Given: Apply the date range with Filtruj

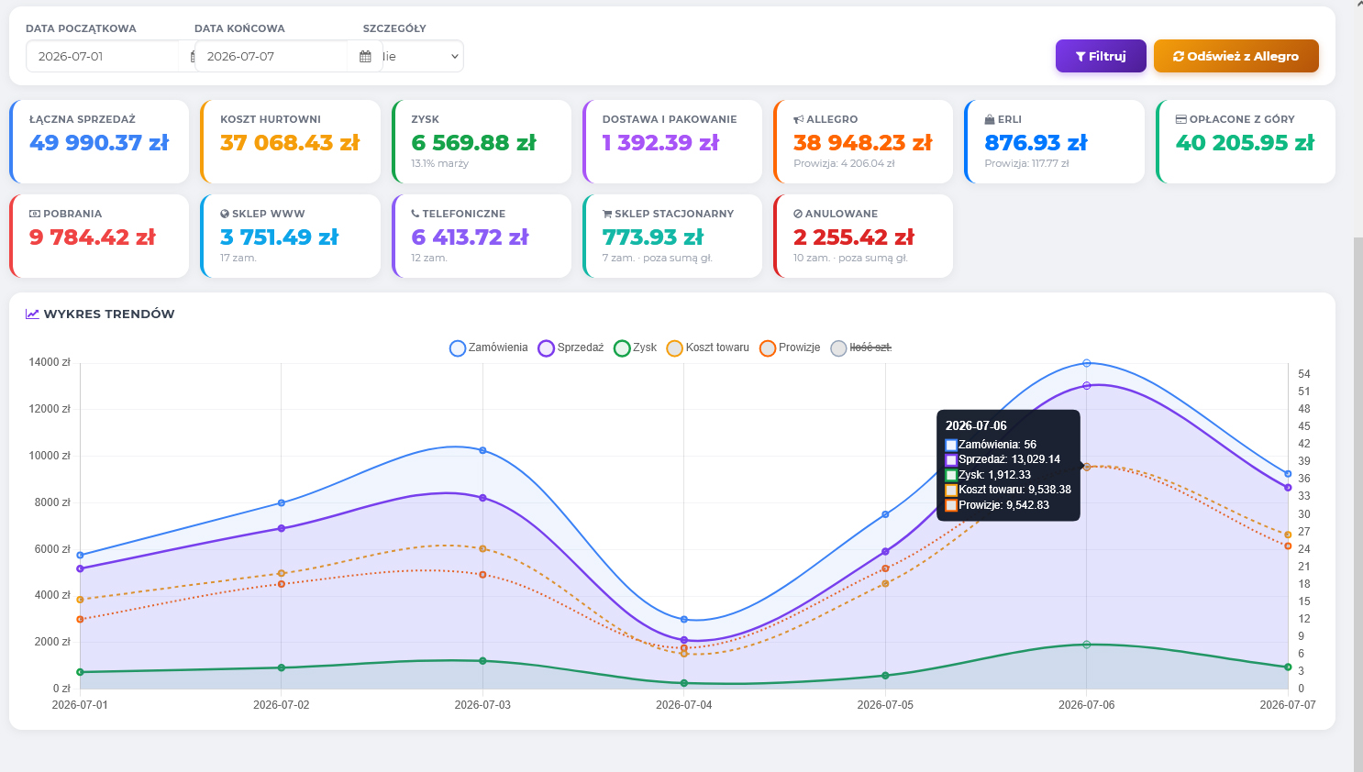Looking at the screenshot, I should point(1101,56).
